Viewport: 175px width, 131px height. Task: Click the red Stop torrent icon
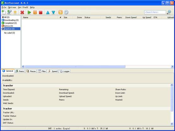tap(41, 12)
